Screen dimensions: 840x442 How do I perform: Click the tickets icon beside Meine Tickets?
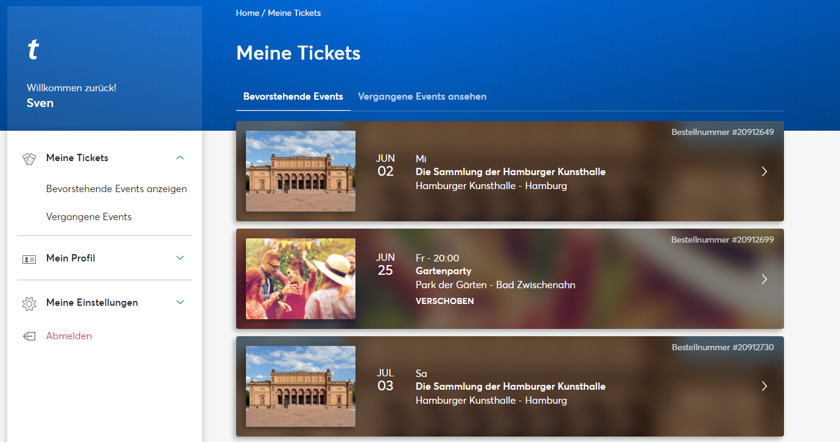pyautogui.click(x=29, y=158)
